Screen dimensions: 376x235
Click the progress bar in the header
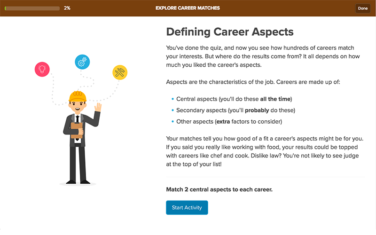pyautogui.click(x=32, y=8)
